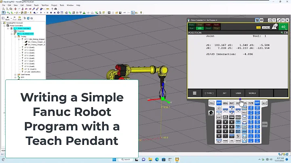Open the Teach menu
Viewport: 291px width, 163px height.
click(36, 5)
